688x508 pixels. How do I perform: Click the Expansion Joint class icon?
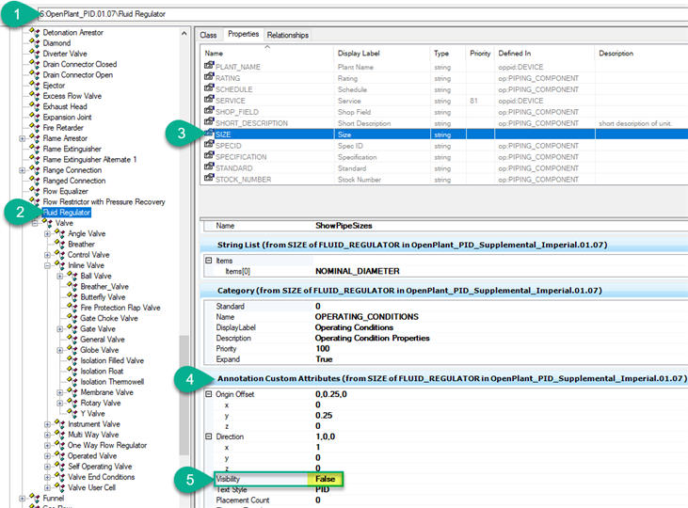[34, 118]
